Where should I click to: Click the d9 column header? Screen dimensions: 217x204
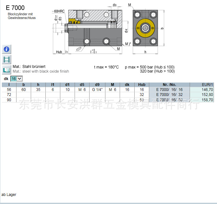tap(97, 85)
